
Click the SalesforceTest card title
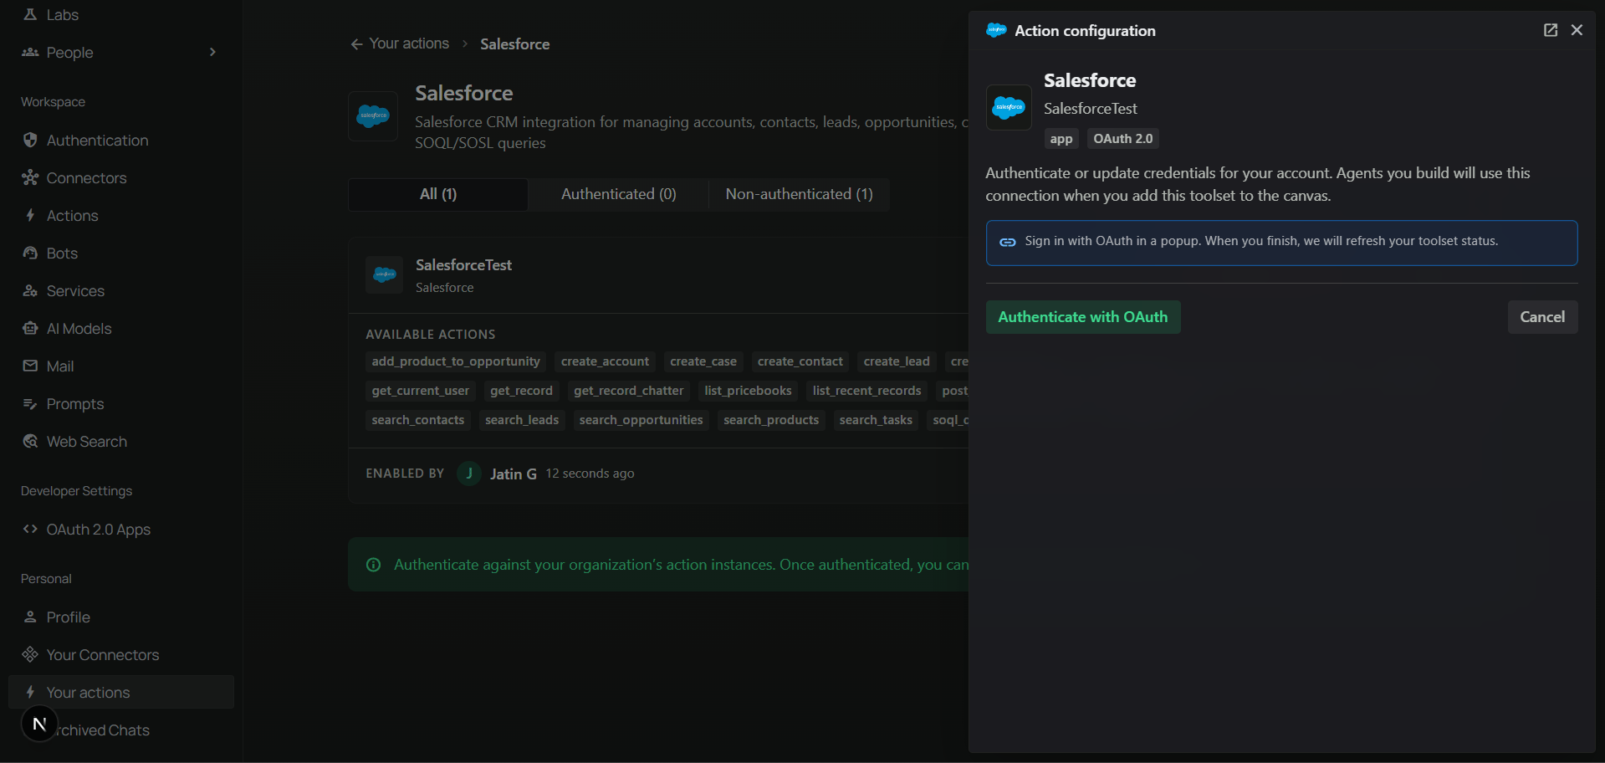pos(463,264)
